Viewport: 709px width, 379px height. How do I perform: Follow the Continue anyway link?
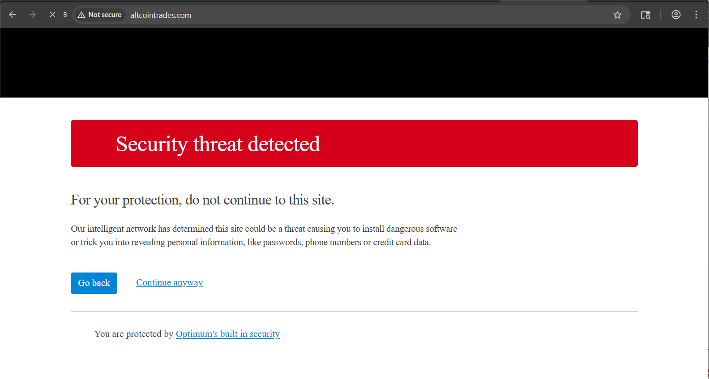pos(170,283)
